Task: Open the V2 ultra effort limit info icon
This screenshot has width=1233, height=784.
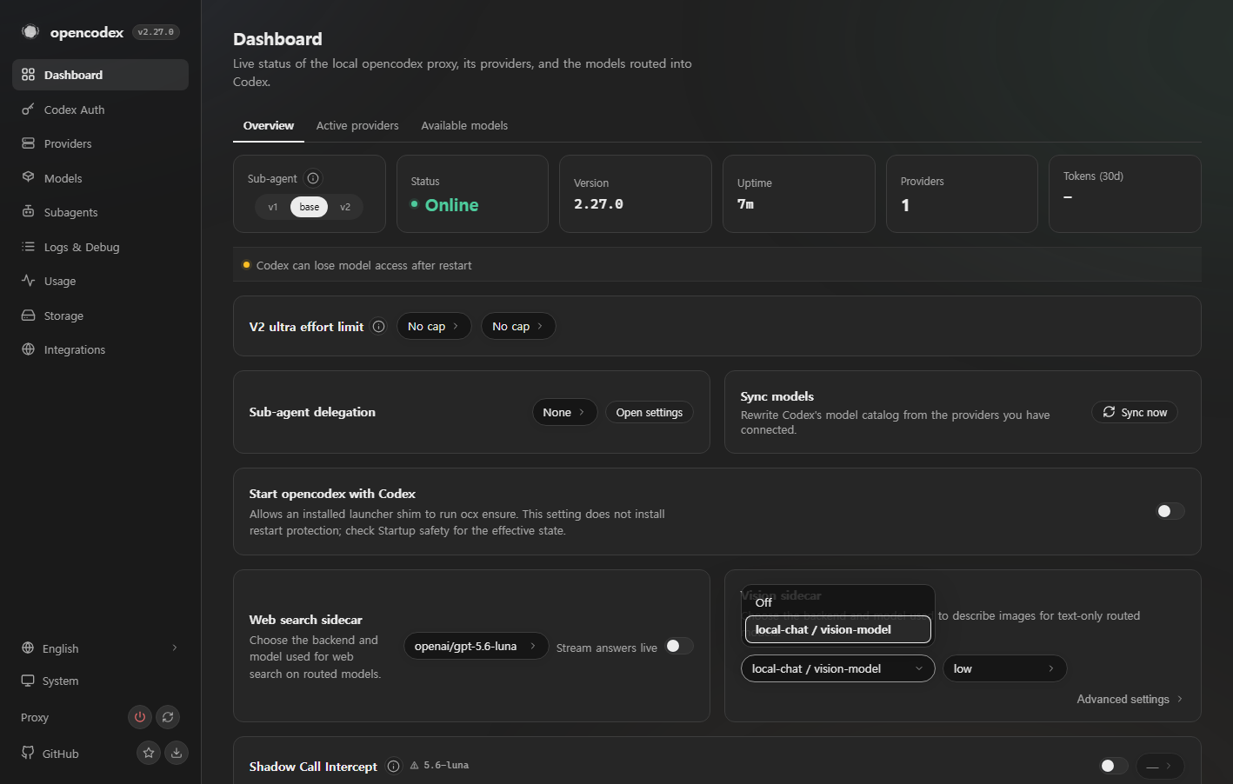Action: click(x=379, y=327)
